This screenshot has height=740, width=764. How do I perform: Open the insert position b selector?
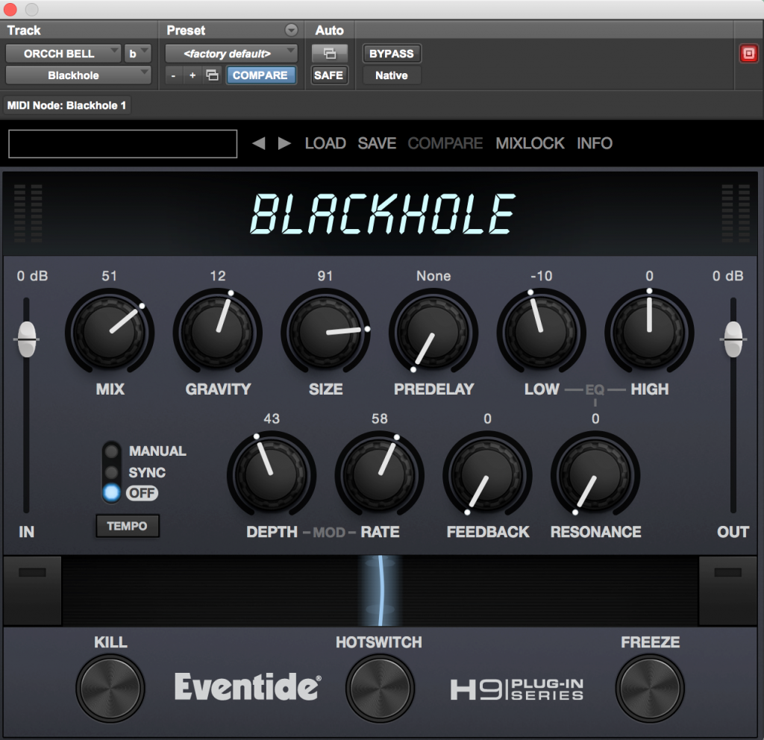click(x=138, y=54)
